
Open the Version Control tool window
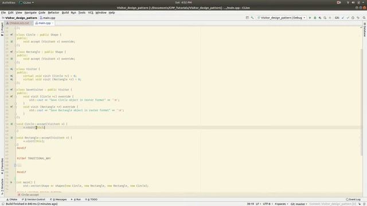click(x=33, y=200)
